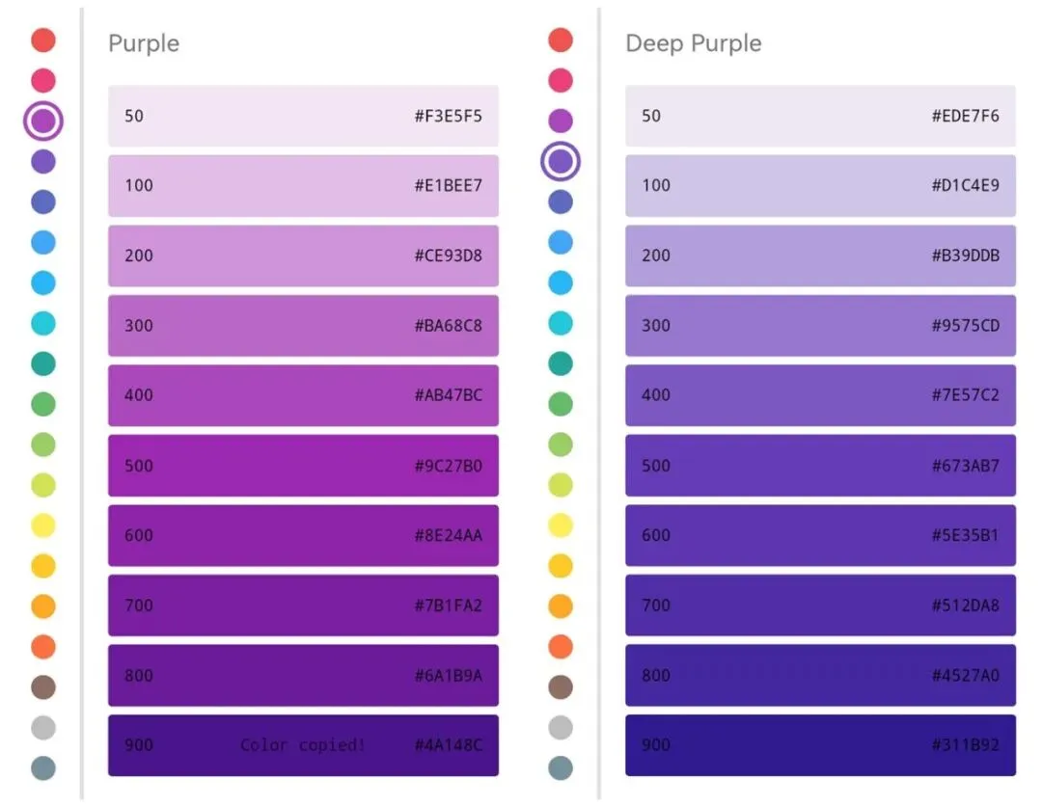Click the selected purple ring dot in the Purple panel
Image resolution: width=1042 pixels, height=807 pixels.
pyautogui.click(x=43, y=121)
